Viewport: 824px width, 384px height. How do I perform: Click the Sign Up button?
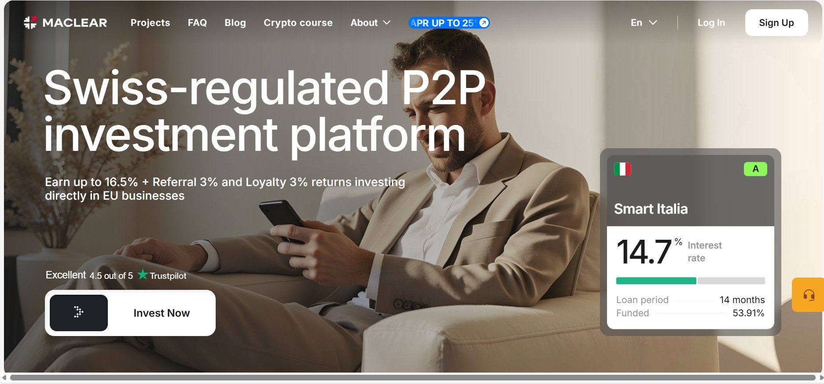tap(776, 23)
